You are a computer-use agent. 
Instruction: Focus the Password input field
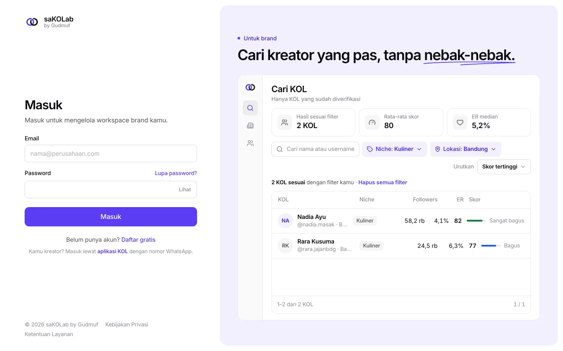pyautogui.click(x=111, y=190)
